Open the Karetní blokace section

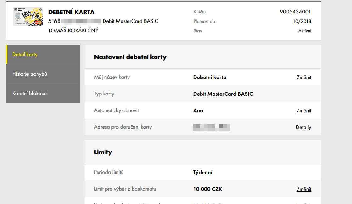coord(30,93)
